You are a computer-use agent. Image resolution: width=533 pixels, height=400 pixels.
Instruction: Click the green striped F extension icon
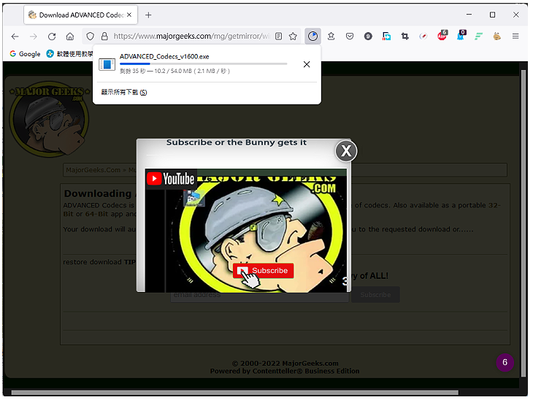coord(479,36)
